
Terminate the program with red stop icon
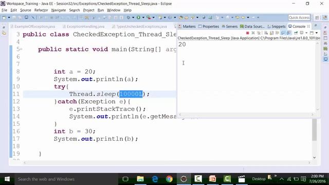pyautogui.click(x=248, y=33)
